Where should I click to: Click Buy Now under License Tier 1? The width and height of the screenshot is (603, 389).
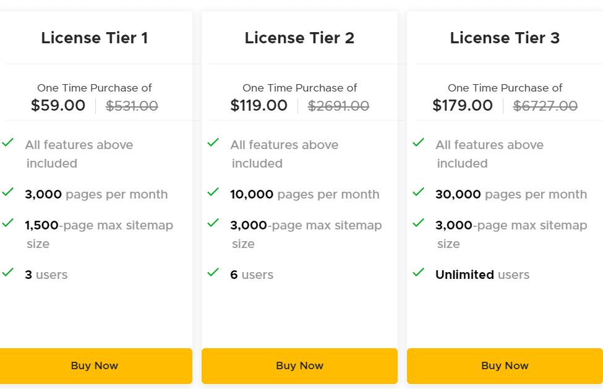(94, 365)
